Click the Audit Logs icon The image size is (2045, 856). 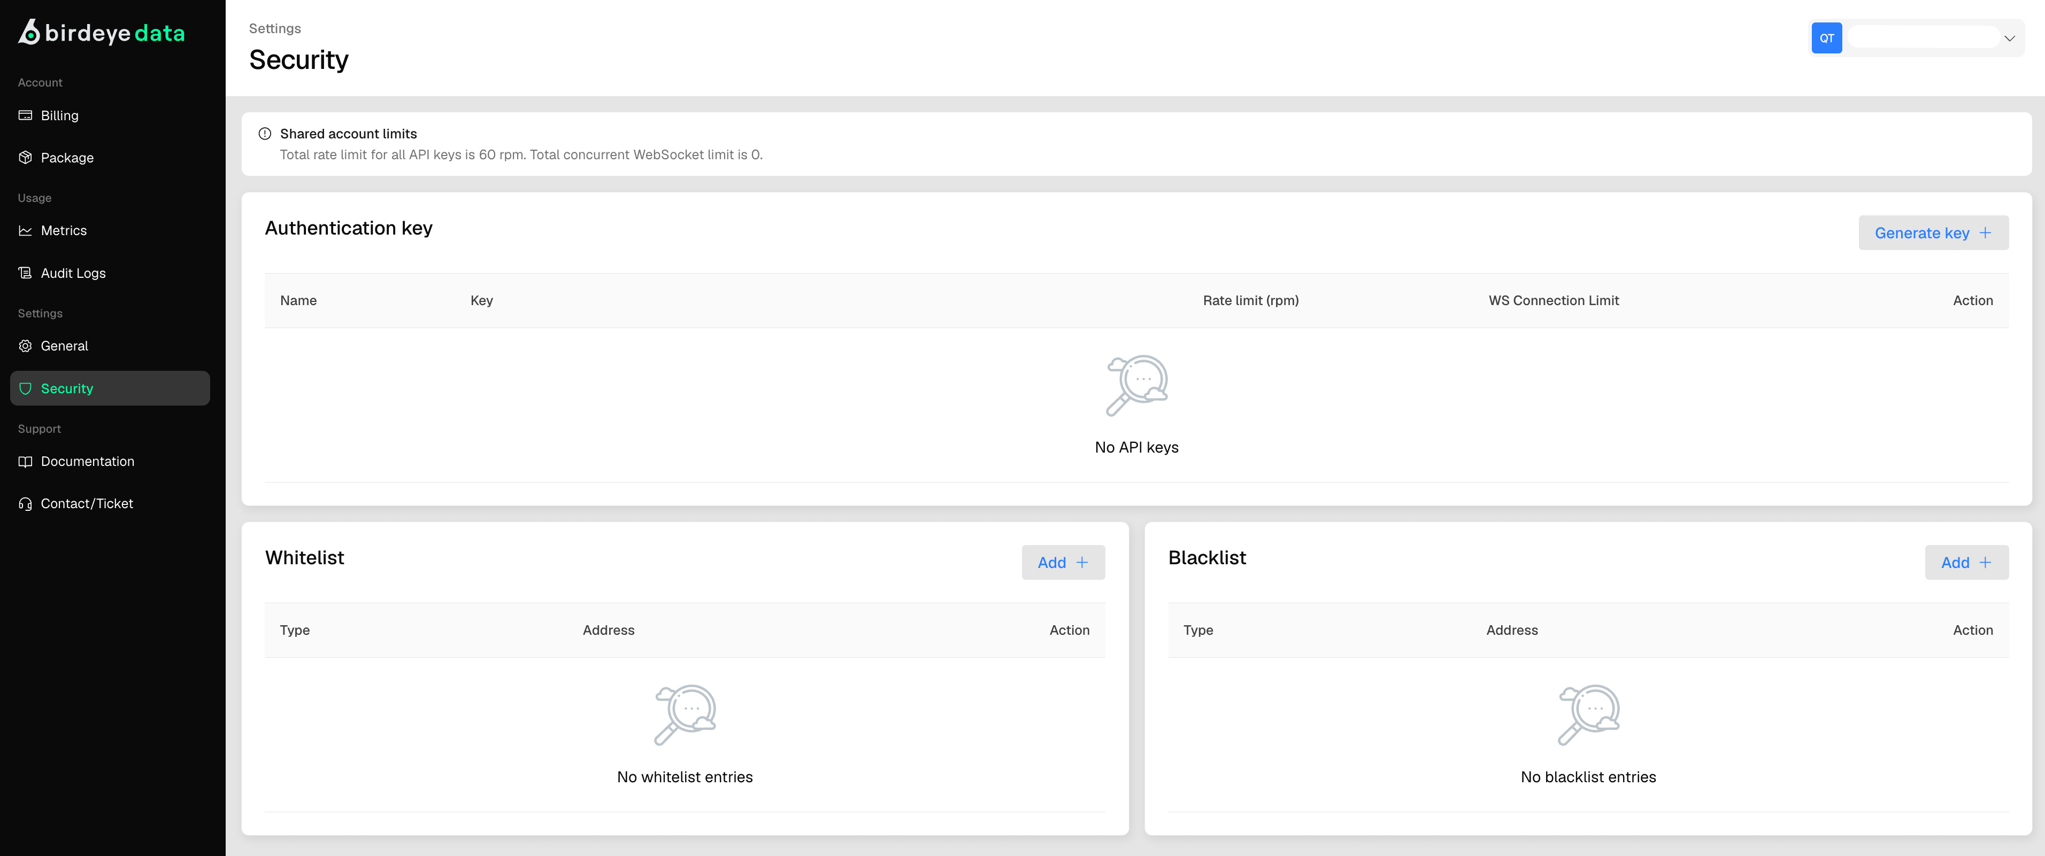point(26,273)
